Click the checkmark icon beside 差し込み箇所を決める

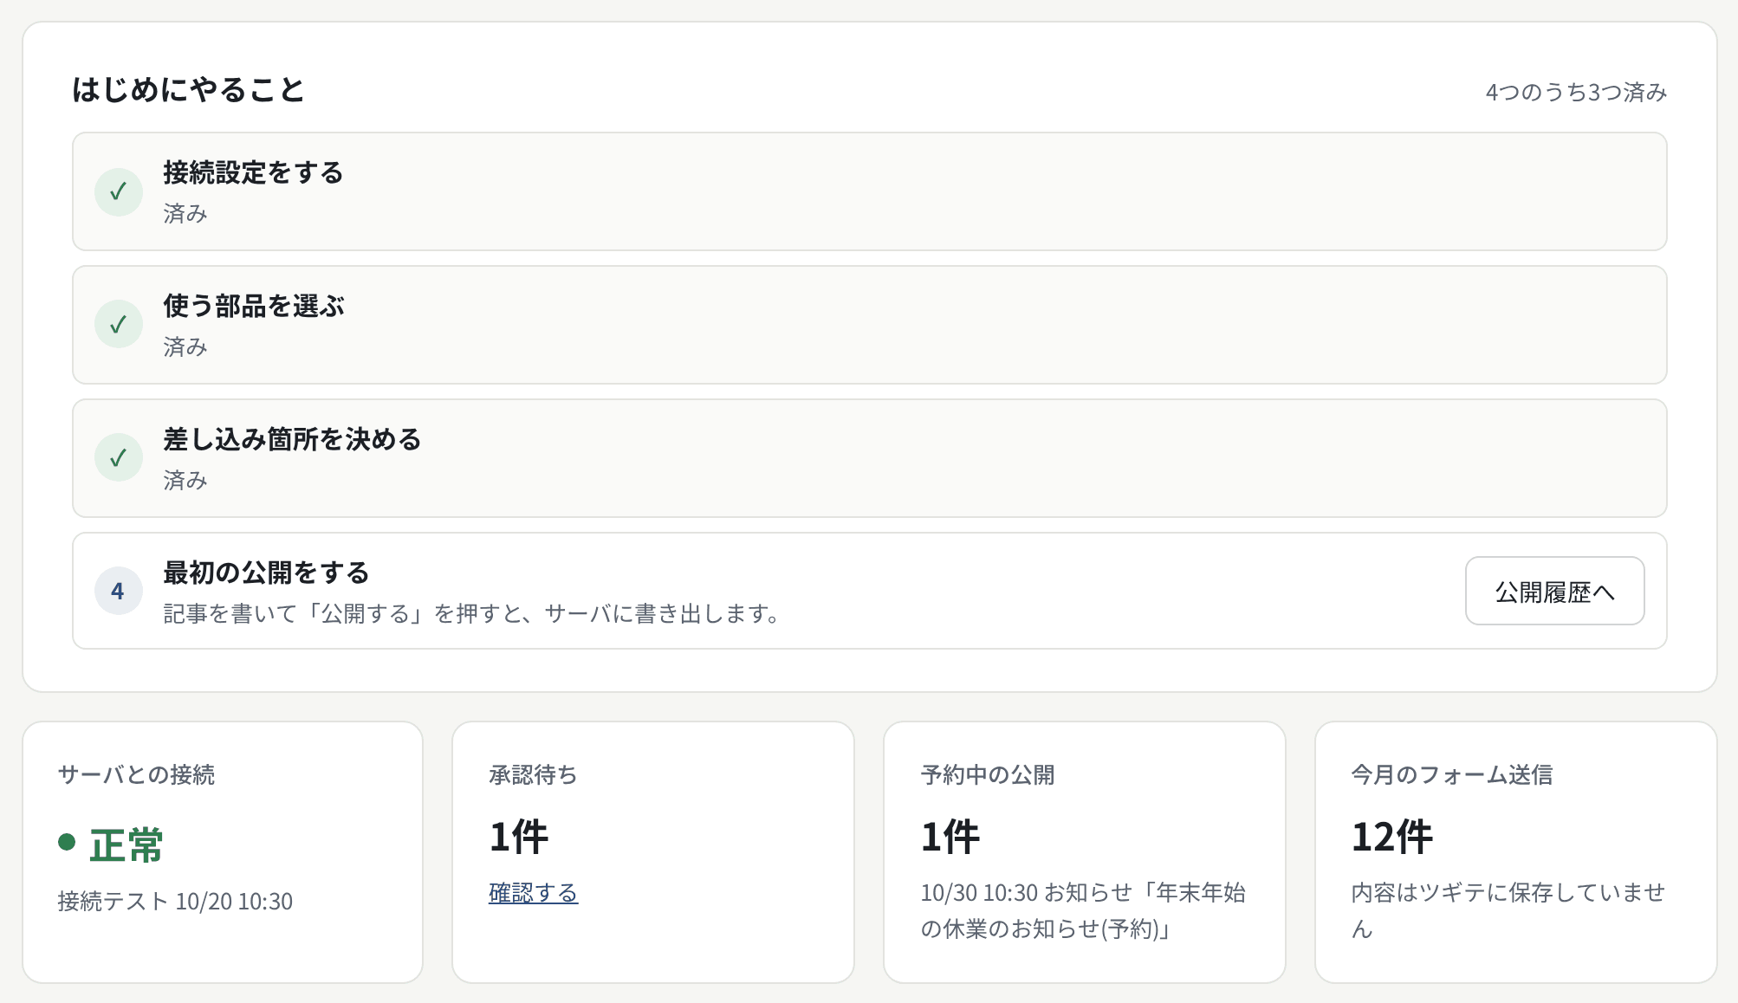(x=119, y=458)
